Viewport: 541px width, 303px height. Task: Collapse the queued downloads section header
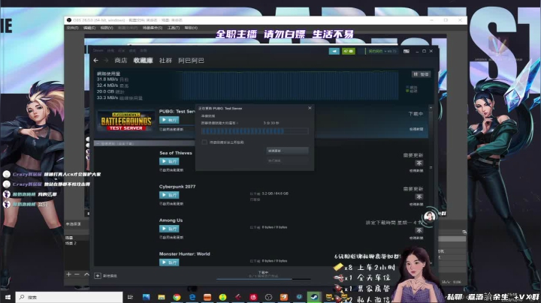click(145, 143)
